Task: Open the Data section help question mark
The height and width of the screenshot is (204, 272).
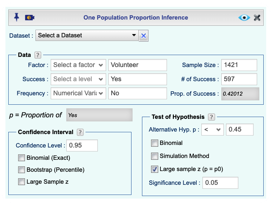Action: [38, 55]
